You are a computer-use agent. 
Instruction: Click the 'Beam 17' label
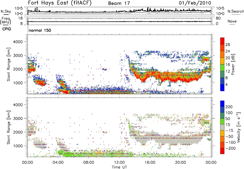tap(119, 3)
